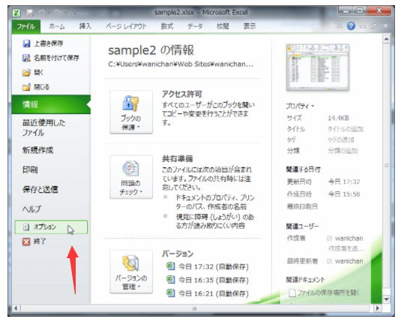Viewport: 398px width, 319px height.
Task: Click vertical scrollbar up arrow
Action: [386, 39]
